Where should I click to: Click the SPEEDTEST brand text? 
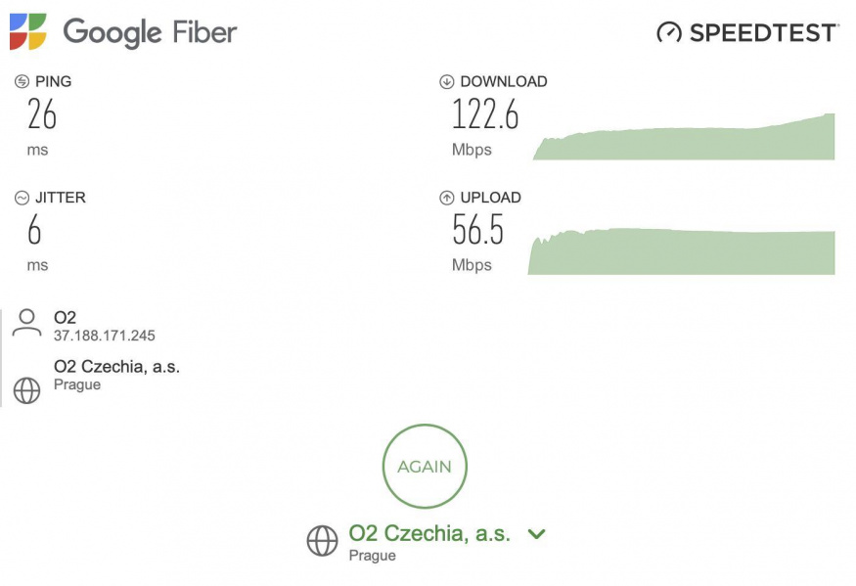[764, 33]
